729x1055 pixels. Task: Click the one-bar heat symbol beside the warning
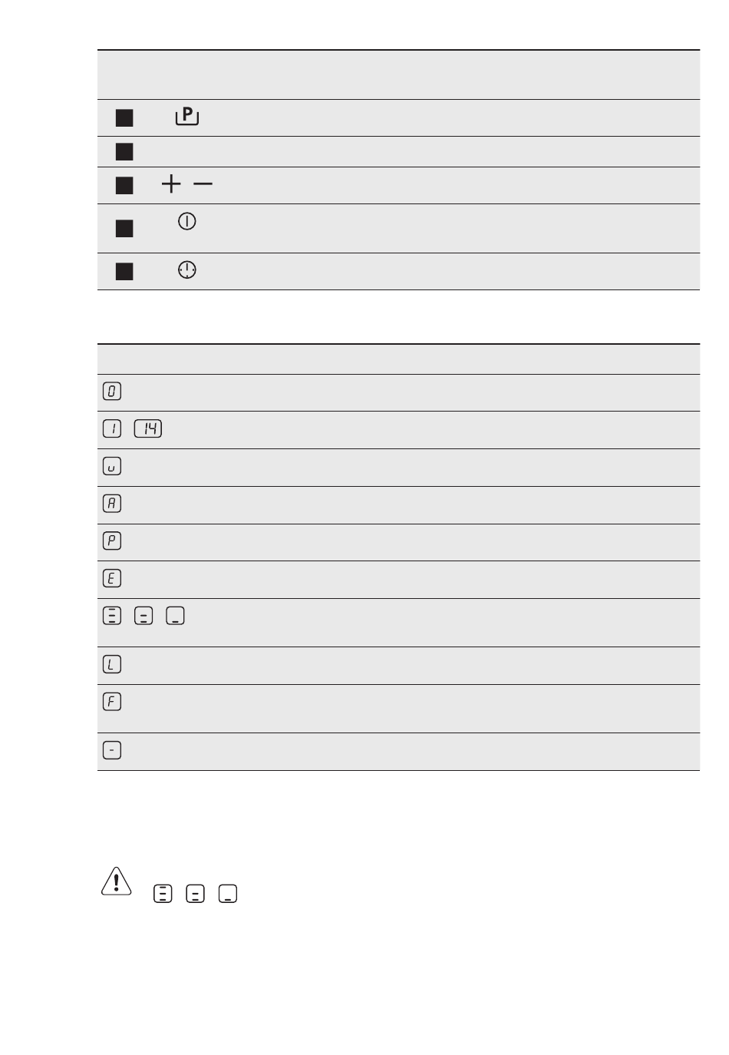tap(228, 894)
